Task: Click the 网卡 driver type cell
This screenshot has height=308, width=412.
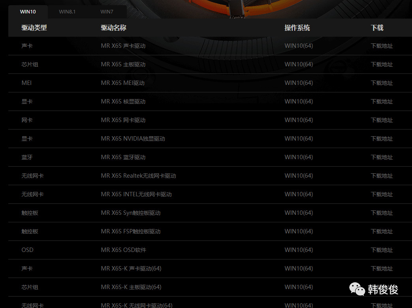Action: (27, 120)
